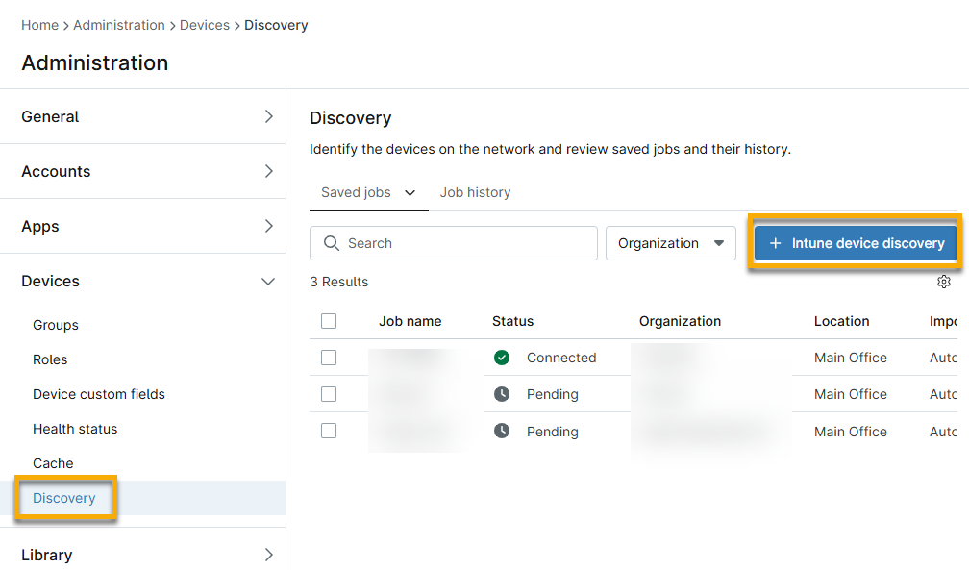Click the Library expand arrow icon

(269, 555)
